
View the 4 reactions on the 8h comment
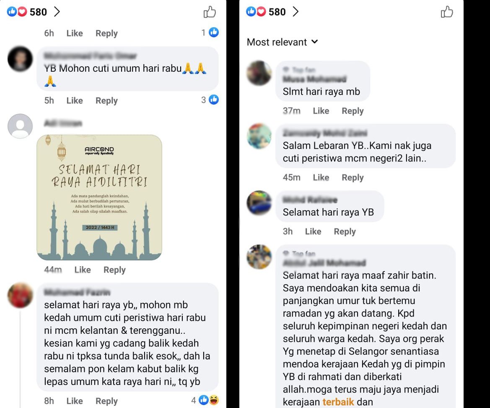[x=205, y=400]
